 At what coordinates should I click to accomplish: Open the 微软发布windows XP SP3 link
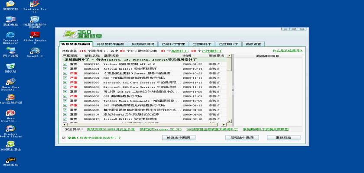tap(160, 129)
